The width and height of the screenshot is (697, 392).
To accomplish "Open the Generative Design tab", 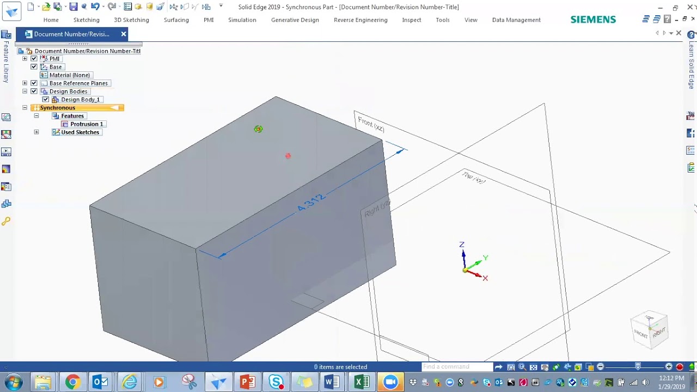I will coord(295,20).
